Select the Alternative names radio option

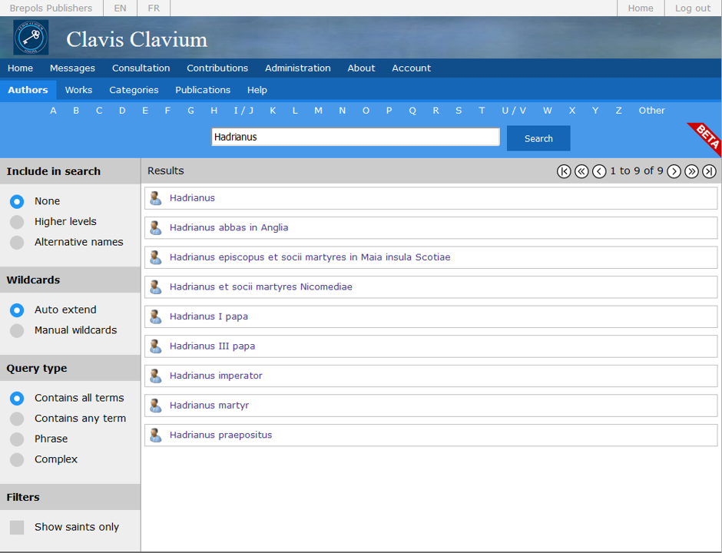click(17, 243)
